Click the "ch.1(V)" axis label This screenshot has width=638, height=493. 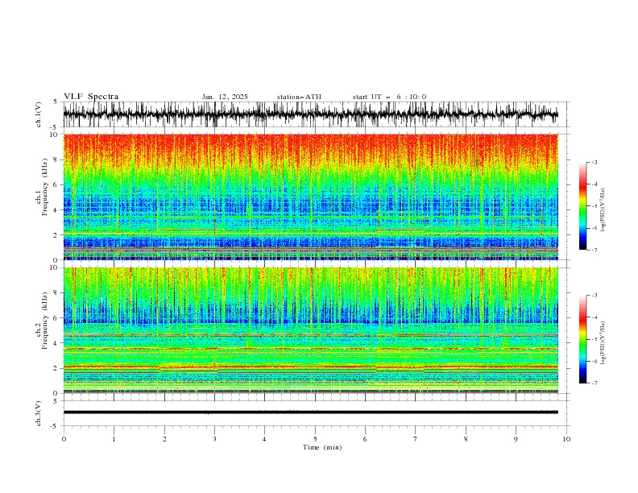tap(39, 114)
